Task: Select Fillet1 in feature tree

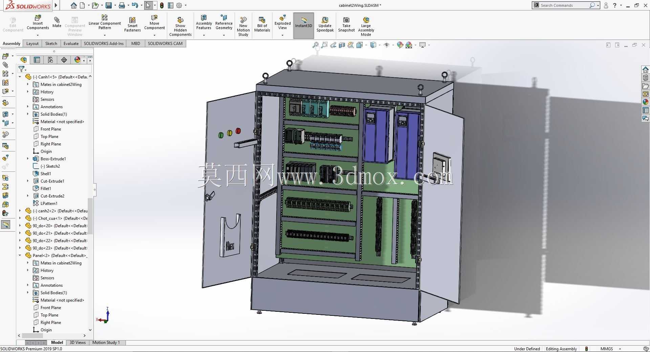Action: [x=46, y=189]
